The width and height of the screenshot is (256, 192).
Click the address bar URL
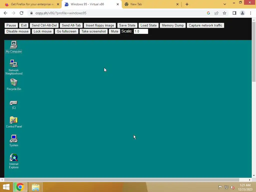click(x=61, y=13)
